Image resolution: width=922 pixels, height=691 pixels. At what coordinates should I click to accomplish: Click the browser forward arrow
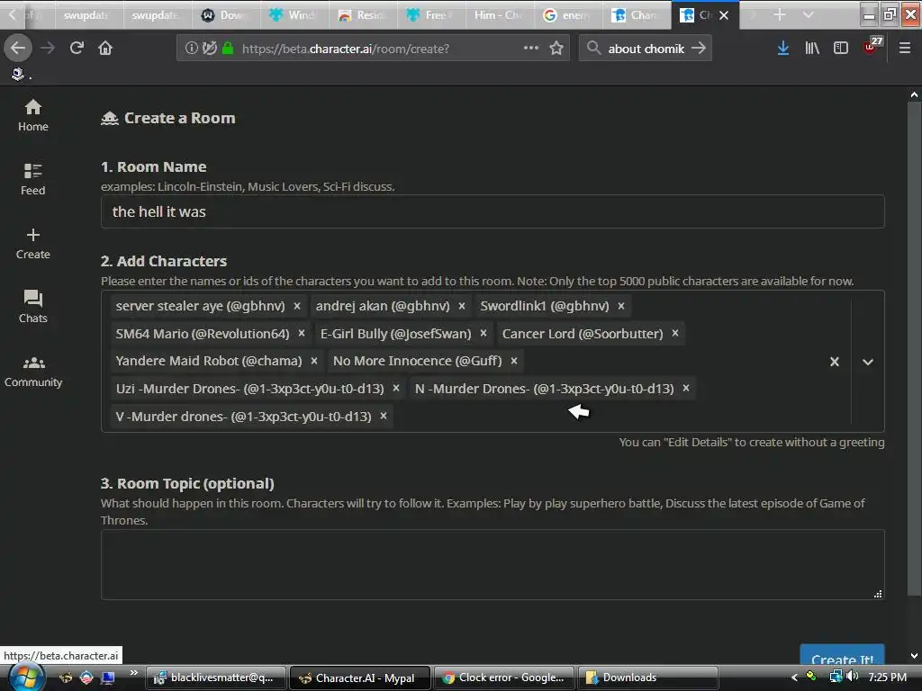click(48, 48)
